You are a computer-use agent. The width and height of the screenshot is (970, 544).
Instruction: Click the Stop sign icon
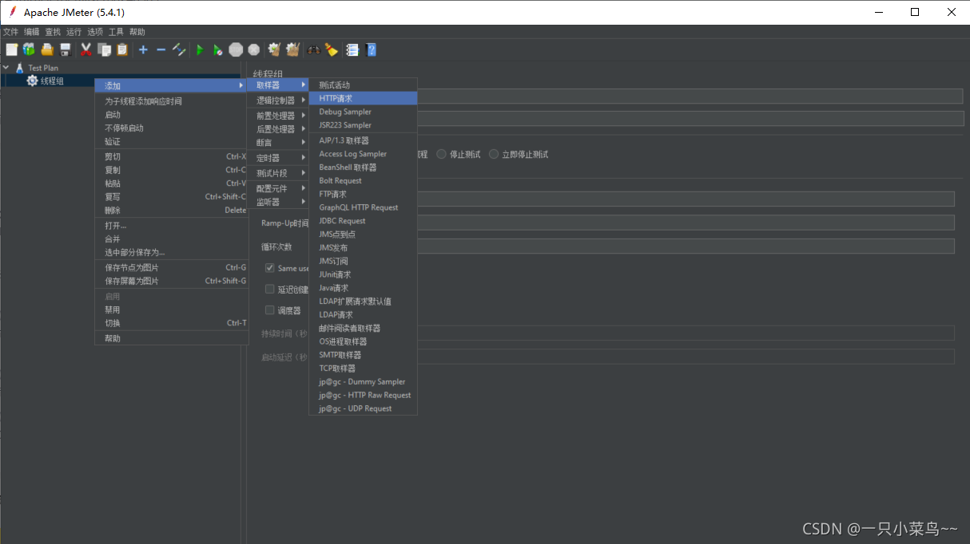tap(236, 49)
